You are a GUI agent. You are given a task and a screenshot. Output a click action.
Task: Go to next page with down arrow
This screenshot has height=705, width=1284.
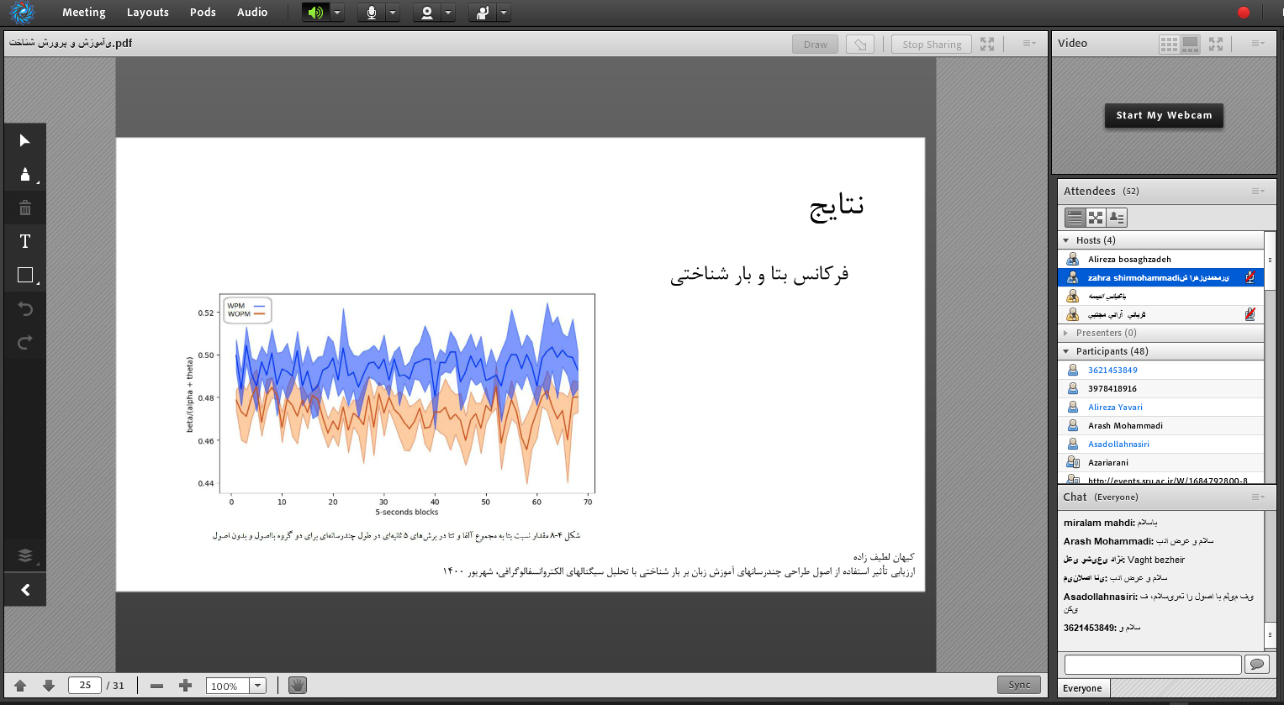coord(49,686)
